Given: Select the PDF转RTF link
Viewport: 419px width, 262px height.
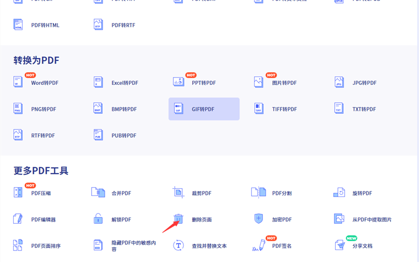Looking at the screenshot, I should (x=123, y=25).
